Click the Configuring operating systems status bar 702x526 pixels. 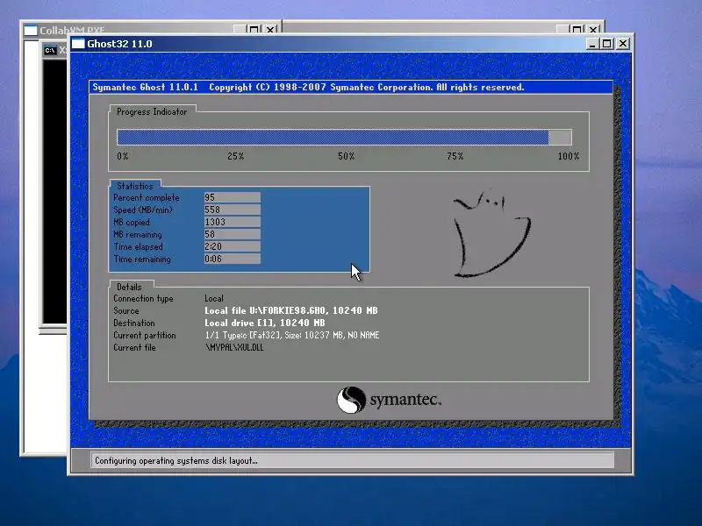[352, 461]
